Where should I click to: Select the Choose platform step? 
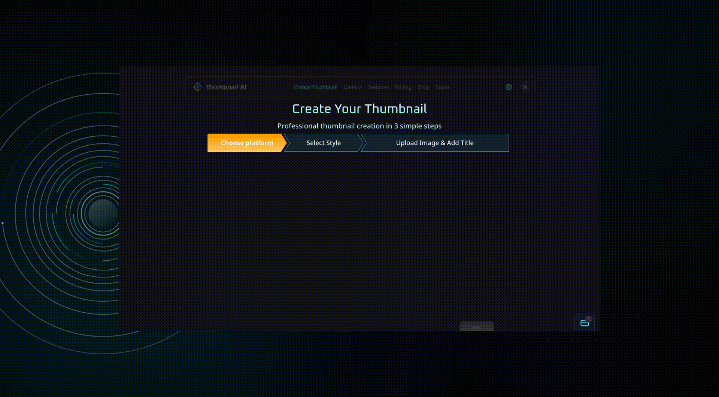point(246,143)
